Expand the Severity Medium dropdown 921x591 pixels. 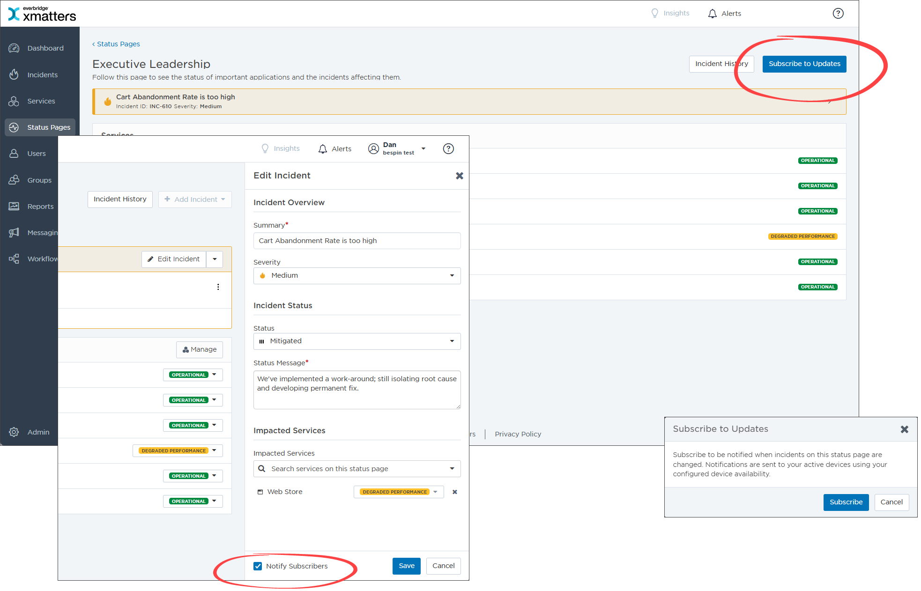[x=357, y=276]
